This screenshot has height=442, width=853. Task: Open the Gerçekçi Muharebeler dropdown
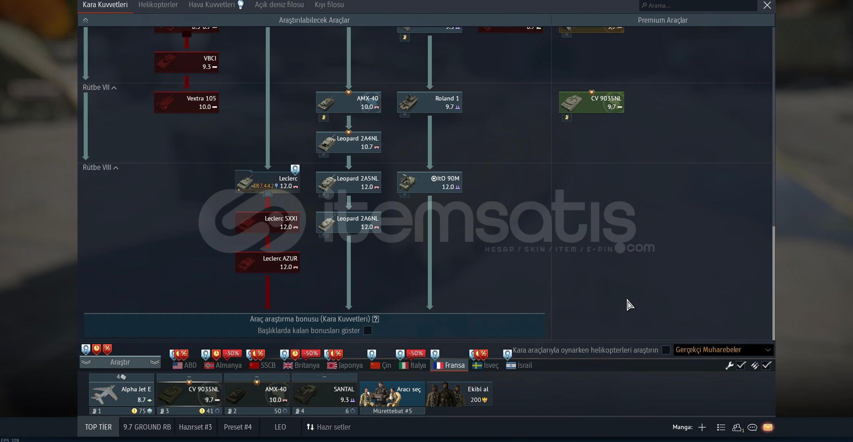click(723, 350)
